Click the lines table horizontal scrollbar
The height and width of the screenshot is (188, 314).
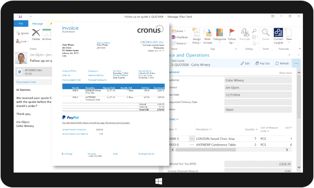[x=228, y=150]
